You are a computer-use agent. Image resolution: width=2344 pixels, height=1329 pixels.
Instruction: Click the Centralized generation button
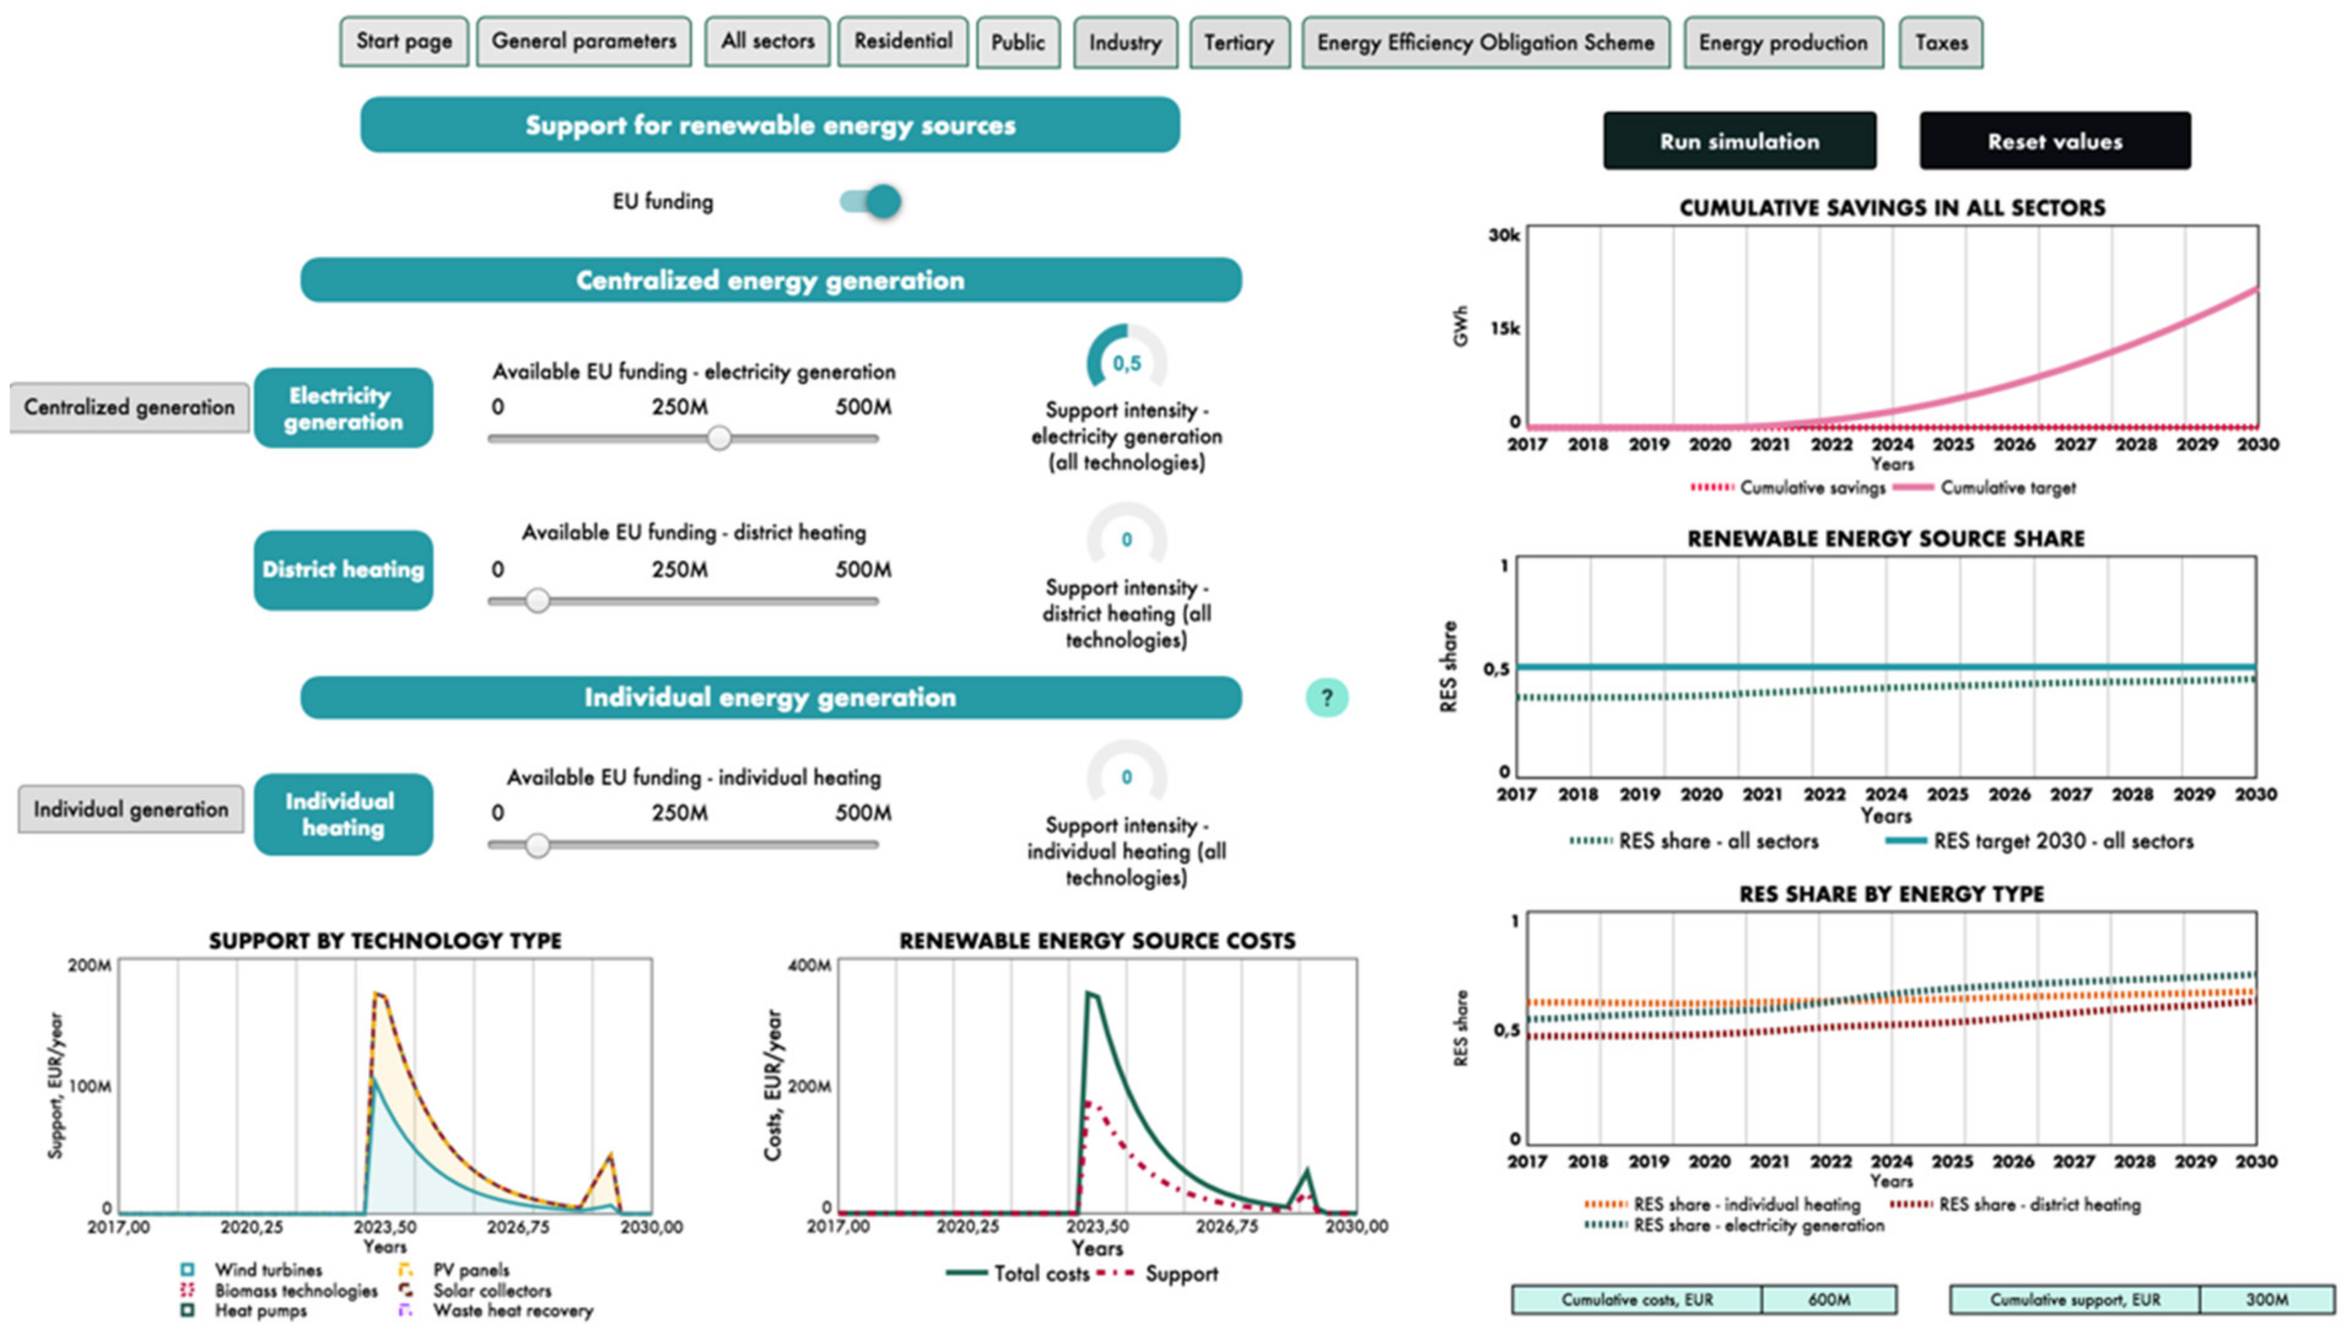(x=129, y=407)
